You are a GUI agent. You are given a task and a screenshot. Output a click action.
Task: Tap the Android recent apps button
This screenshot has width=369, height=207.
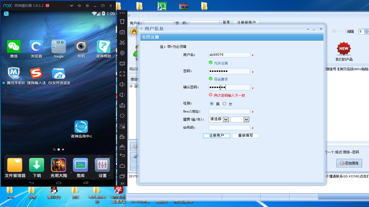(86, 183)
